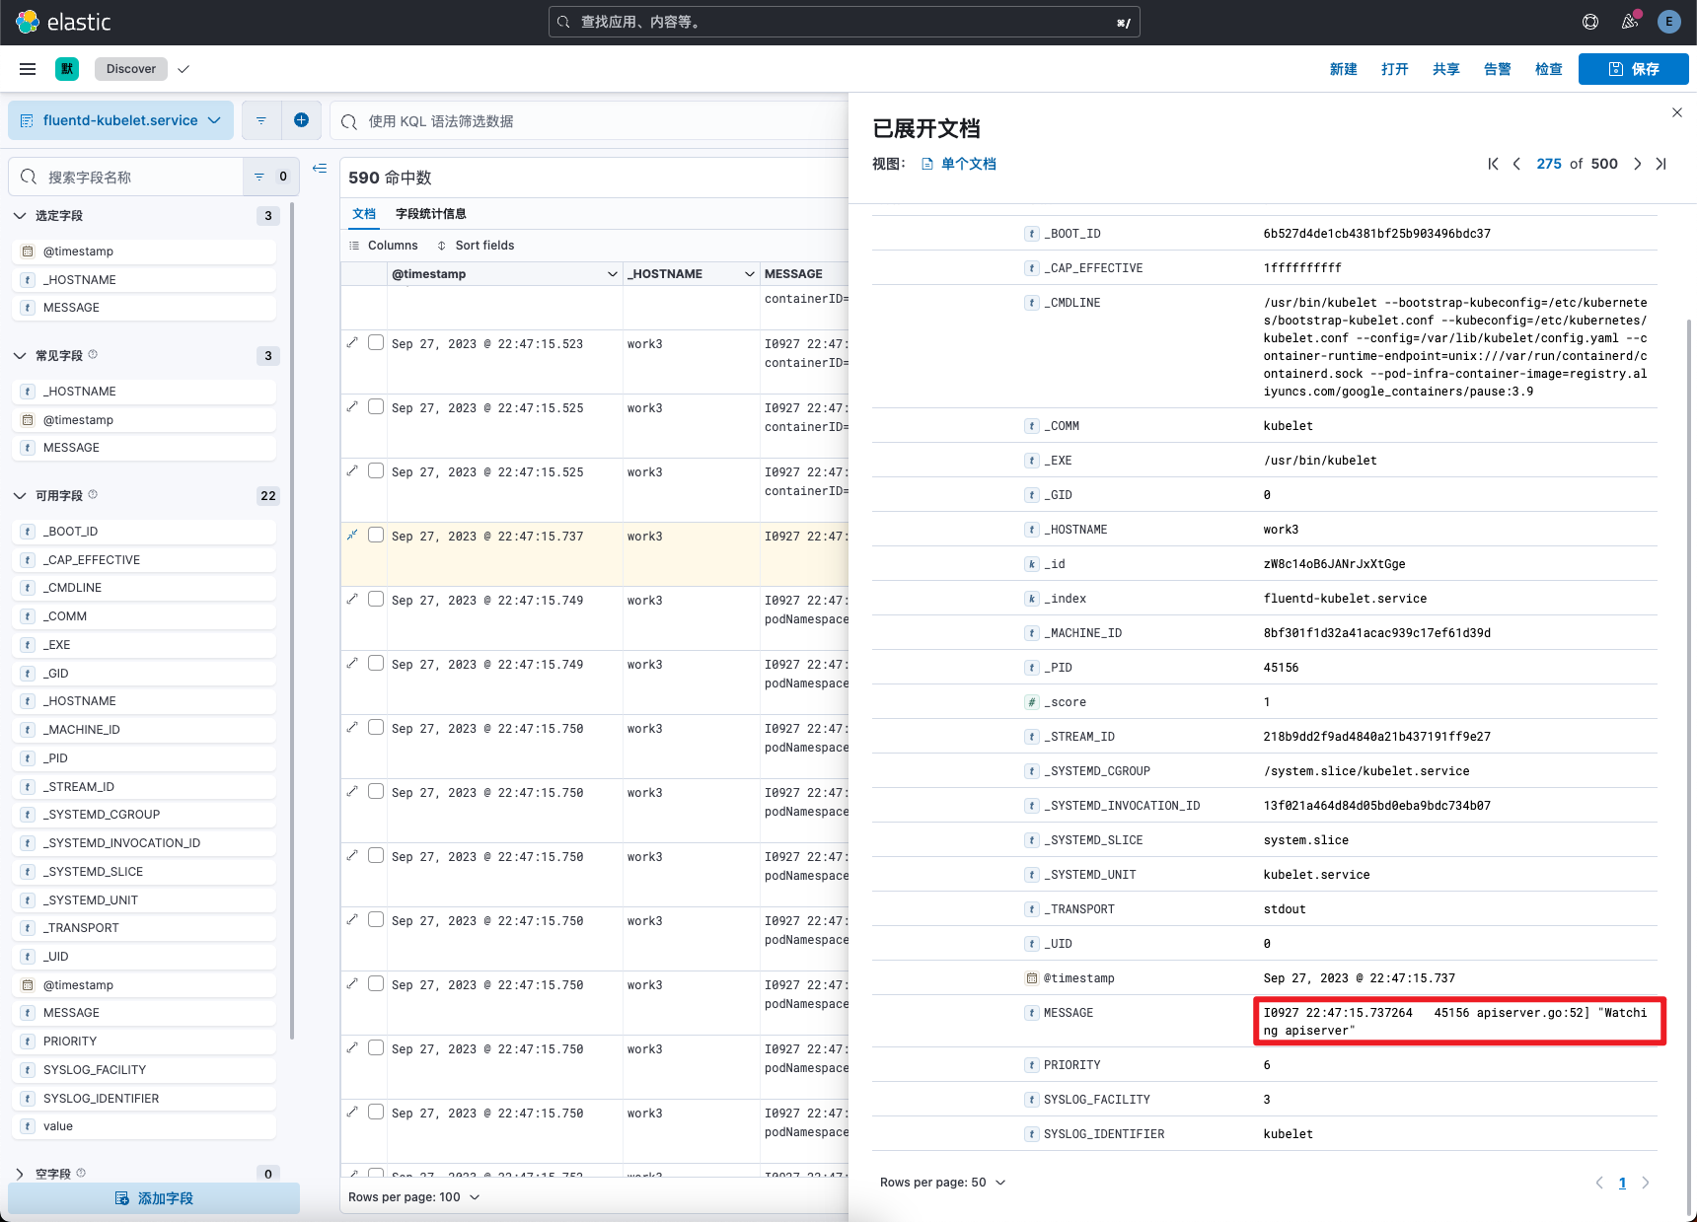Expand first row with timestamp 22:47:15.749
1697x1222 pixels.
352,599
